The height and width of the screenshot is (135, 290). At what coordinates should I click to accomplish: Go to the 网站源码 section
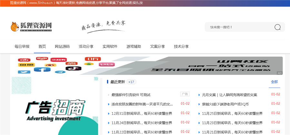(62, 46)
